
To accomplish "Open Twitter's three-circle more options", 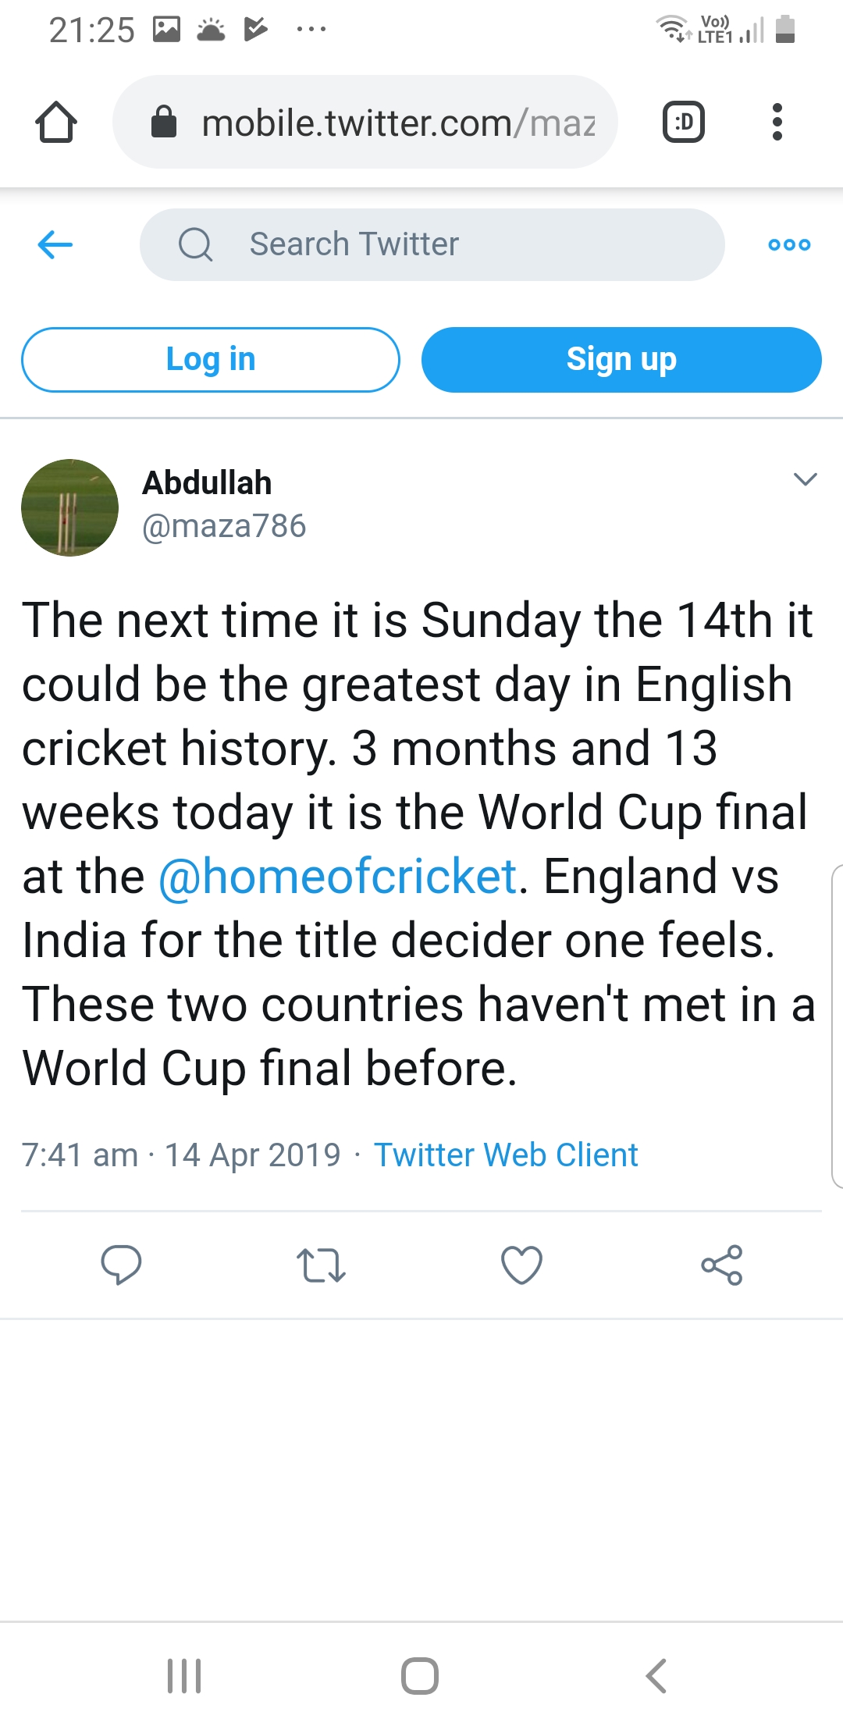I will [789, 244].
